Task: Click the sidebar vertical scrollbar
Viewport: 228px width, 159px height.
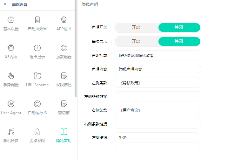Action: tap(76, 49)
